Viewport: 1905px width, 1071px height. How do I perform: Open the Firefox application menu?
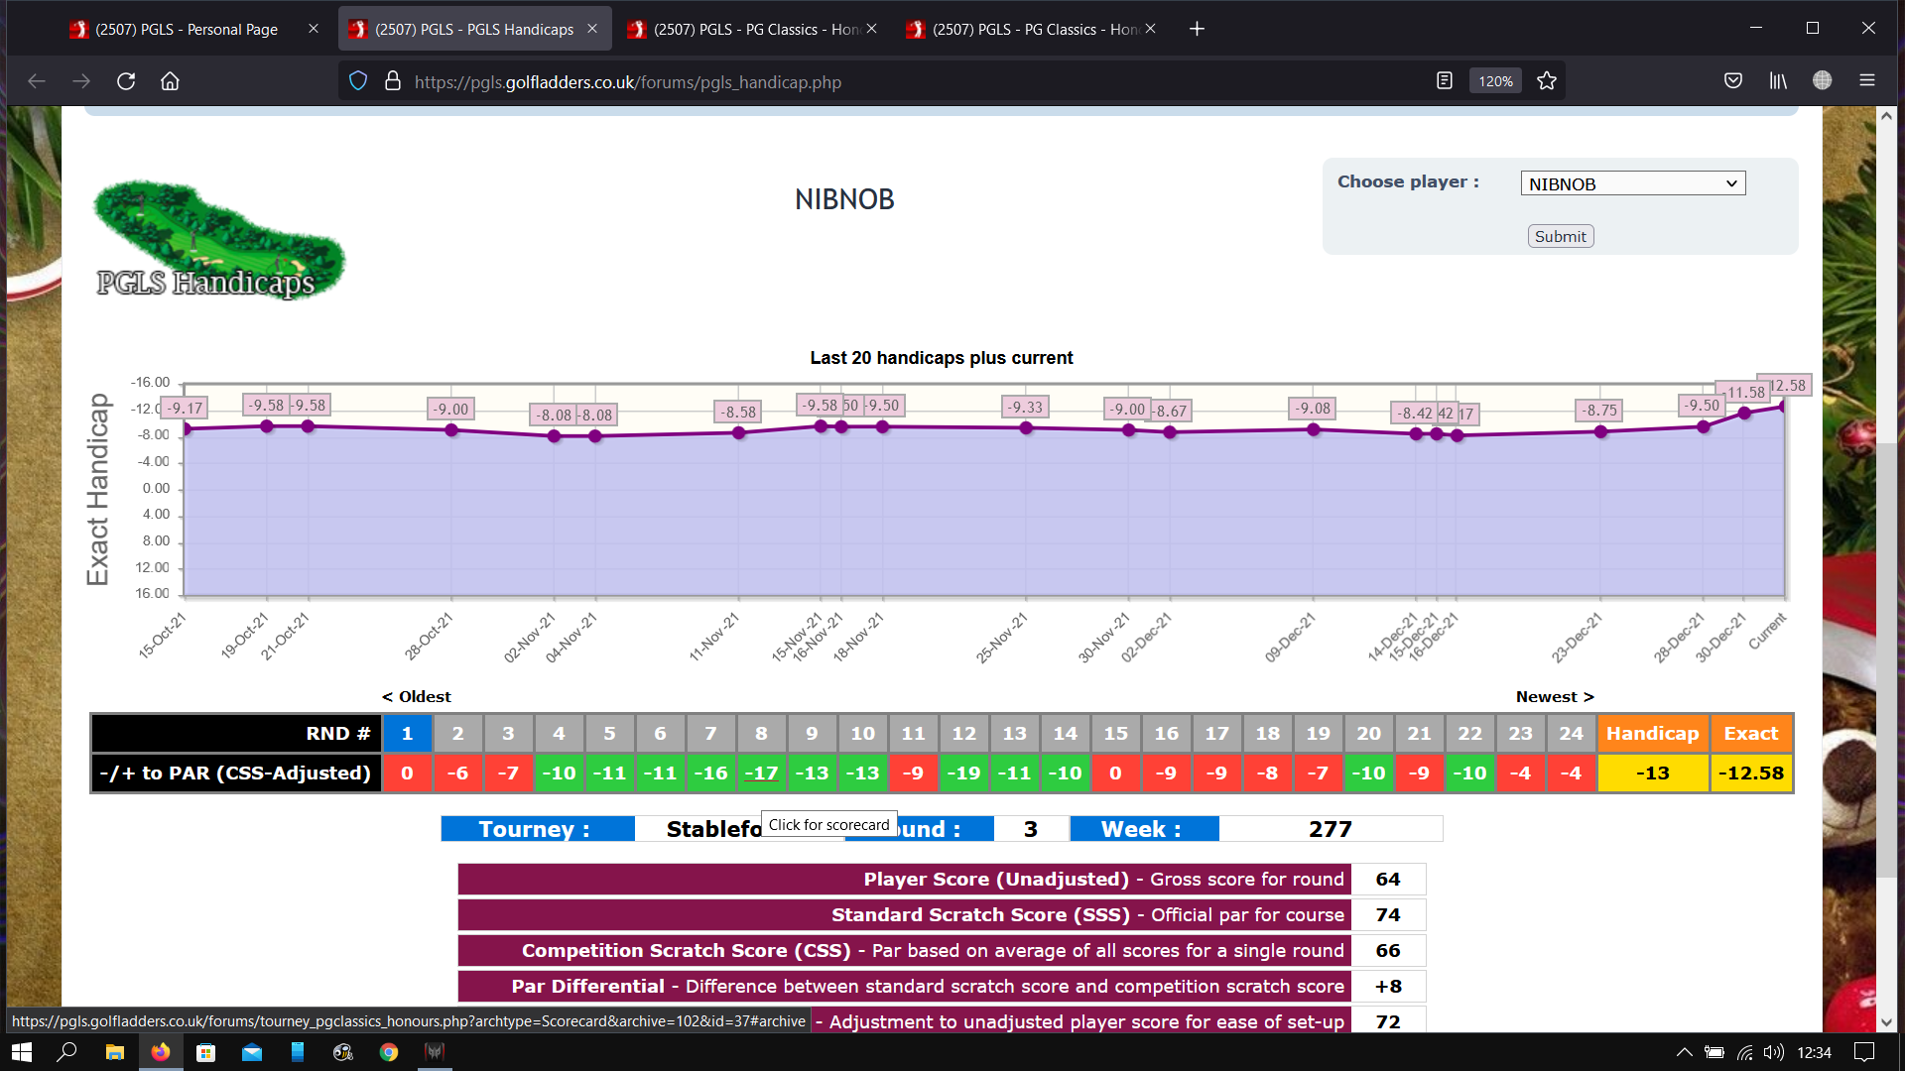[x=1866, y=81]
